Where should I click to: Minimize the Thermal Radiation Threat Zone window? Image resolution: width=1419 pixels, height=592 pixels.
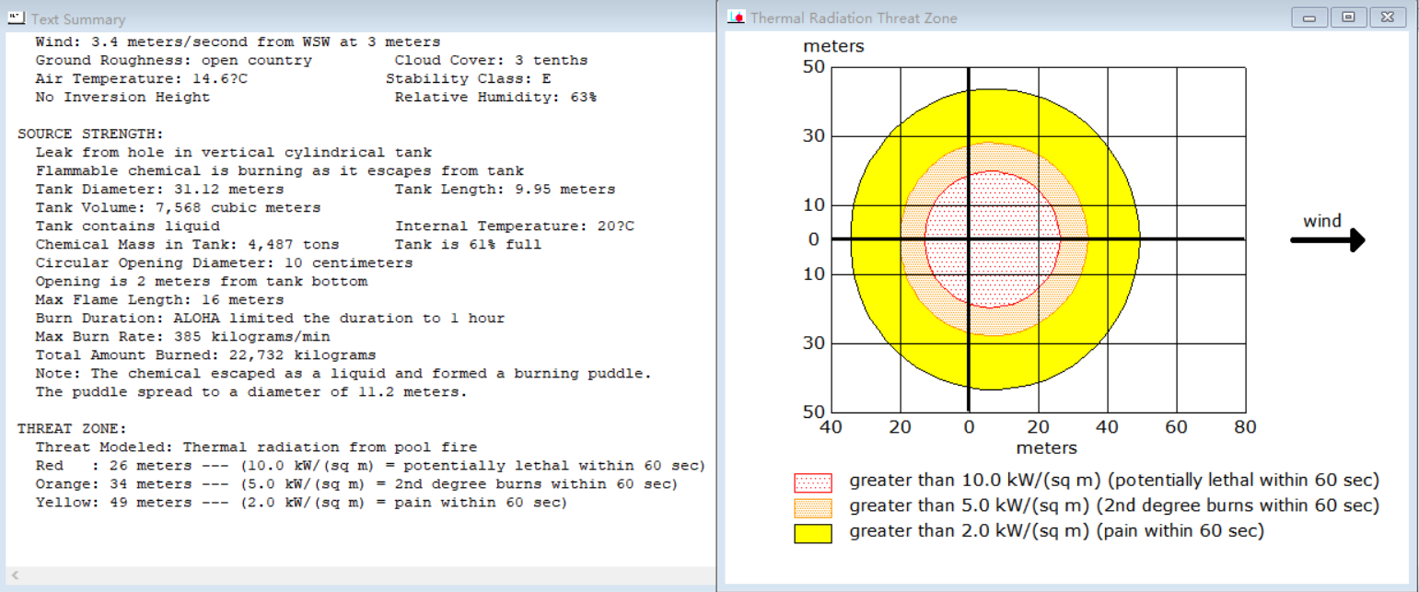pyautogui.click(x=1309, y=17)
